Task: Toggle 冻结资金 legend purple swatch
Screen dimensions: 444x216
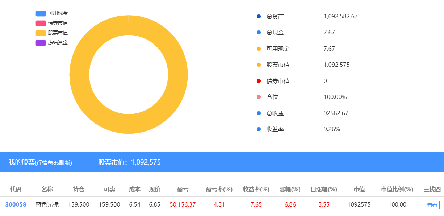Action: coord(41,43)
